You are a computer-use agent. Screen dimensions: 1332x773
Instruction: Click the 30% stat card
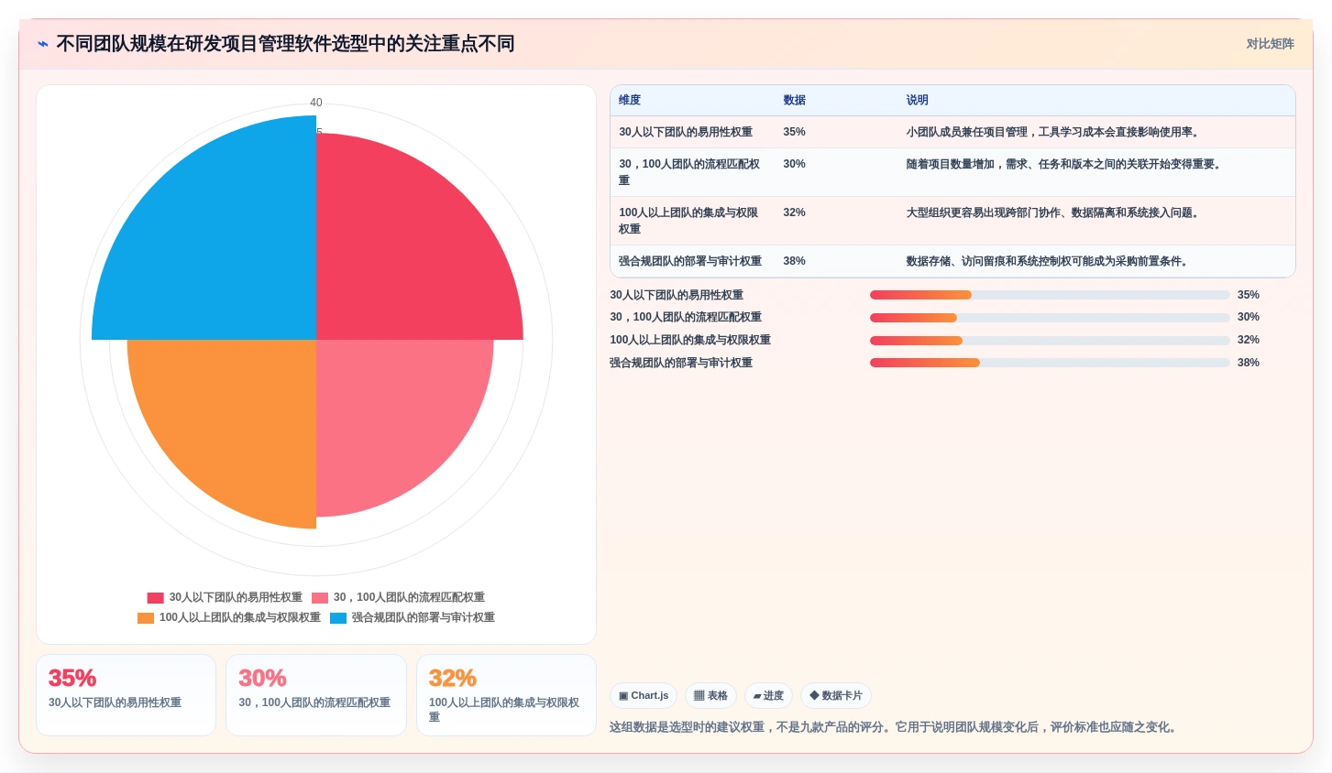316,695
